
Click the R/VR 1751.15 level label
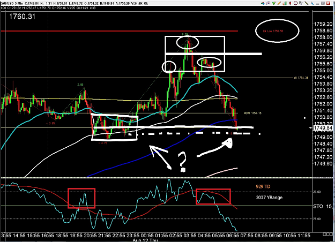(252, 113)
